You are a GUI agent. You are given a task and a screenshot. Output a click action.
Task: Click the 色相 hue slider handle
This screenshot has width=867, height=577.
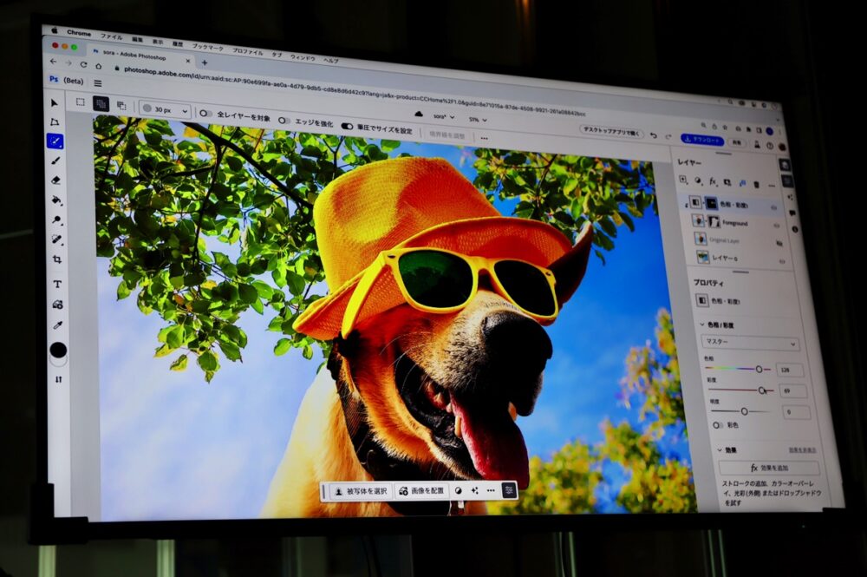[759, 369]
